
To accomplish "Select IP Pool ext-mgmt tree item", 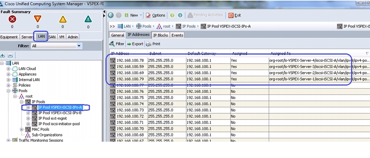I will coord(52,118).
